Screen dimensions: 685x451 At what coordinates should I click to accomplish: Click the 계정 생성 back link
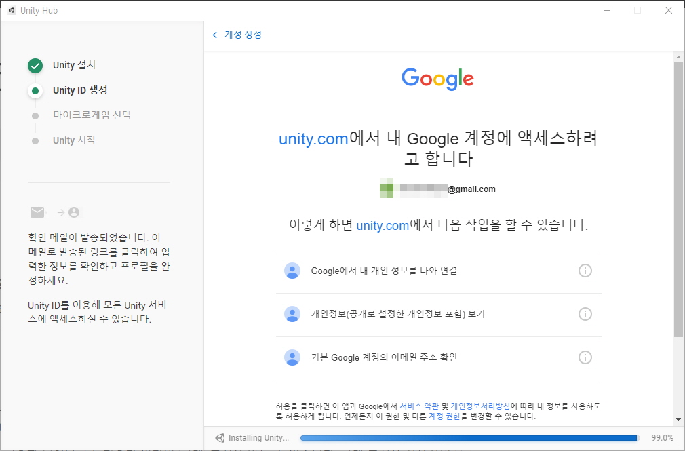(x=243, y=35)
